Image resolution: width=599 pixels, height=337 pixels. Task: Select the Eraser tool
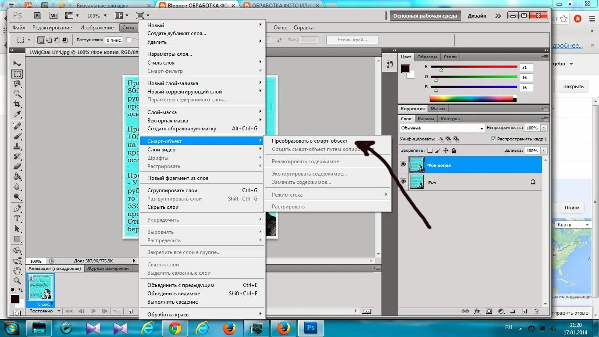pos(17,167)
